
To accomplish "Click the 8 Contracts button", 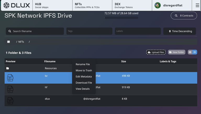I will pyautogui.click(x=184, y=16).
